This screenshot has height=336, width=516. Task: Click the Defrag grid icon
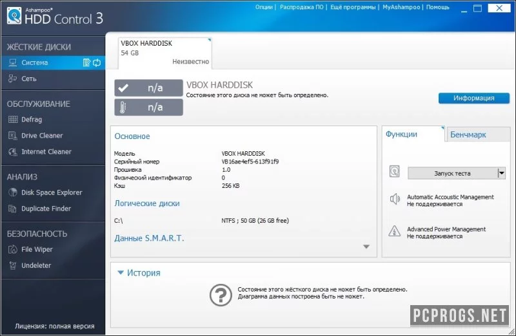13,119
